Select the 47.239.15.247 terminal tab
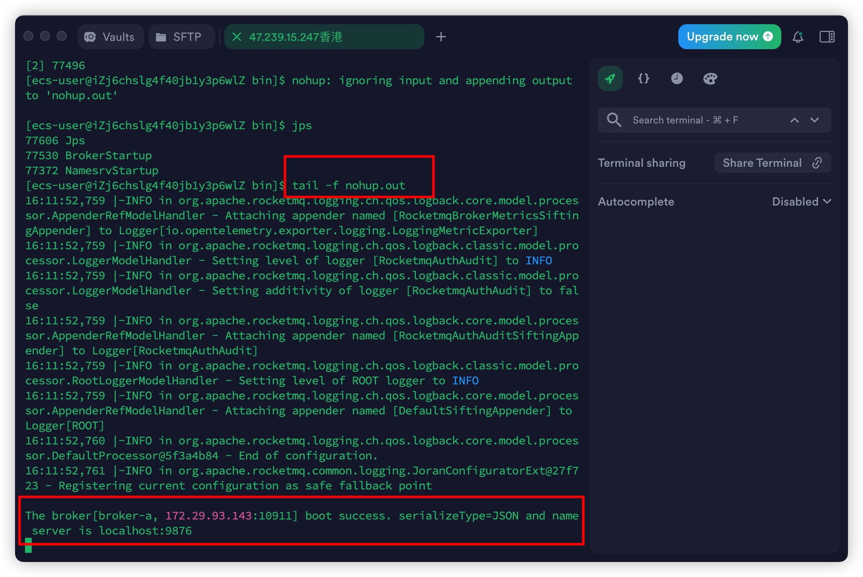 click(324, 37)
